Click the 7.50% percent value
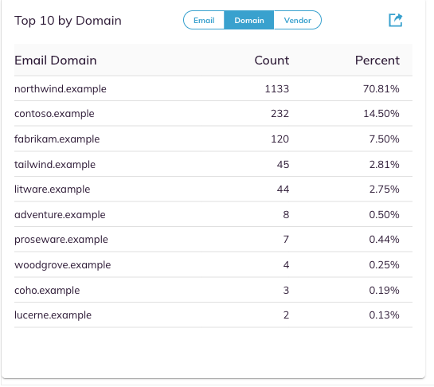Screen dimensions: 434x387 pyautogui.click(x=384, y=139)
